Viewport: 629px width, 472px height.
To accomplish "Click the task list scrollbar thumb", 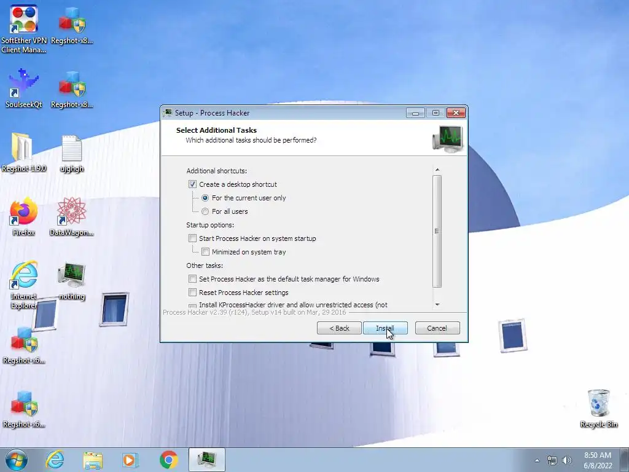I will click(437, 231).
